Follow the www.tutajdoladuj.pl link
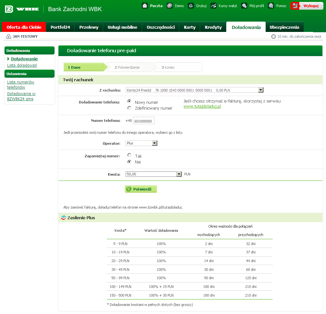 click(202, 106)
